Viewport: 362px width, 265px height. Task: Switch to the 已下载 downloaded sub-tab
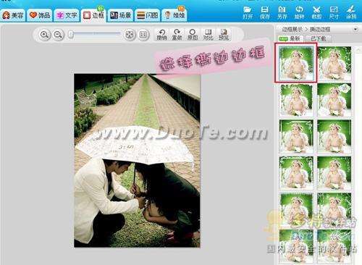tap(319, 38)
